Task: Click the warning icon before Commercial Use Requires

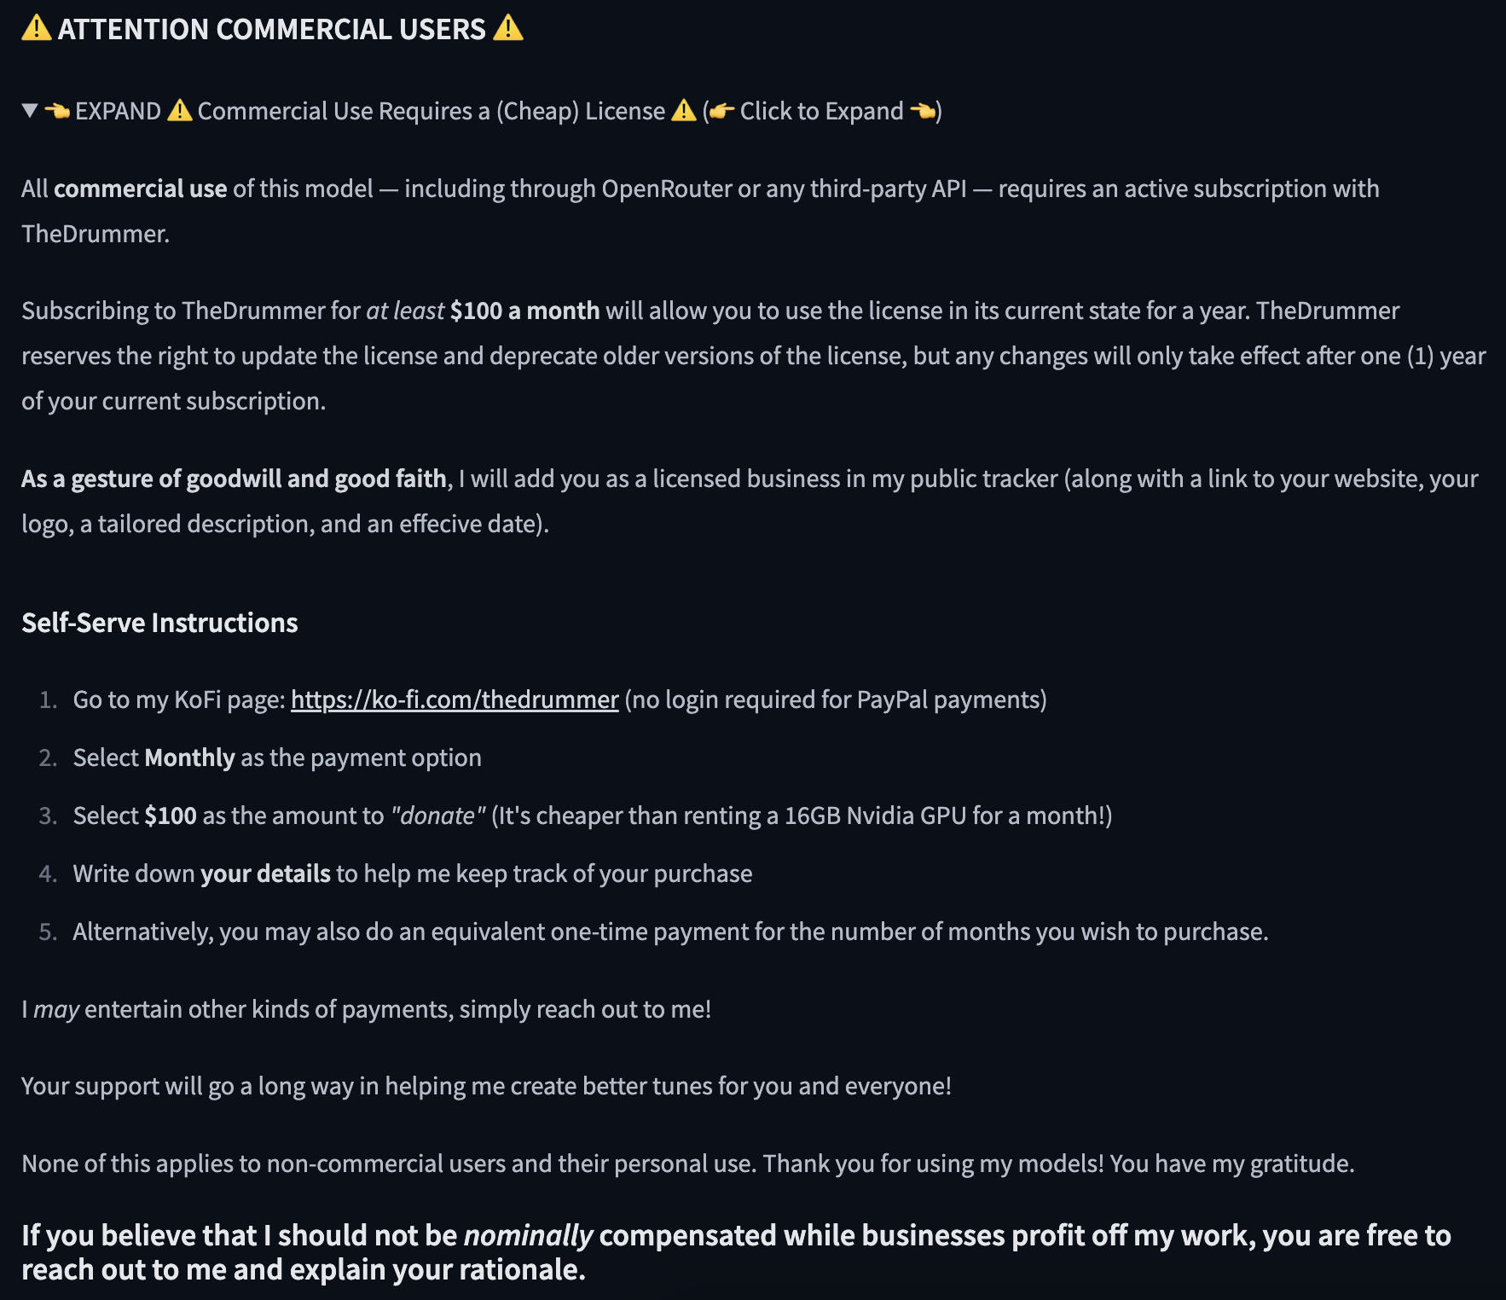Action: pos(179,111)
